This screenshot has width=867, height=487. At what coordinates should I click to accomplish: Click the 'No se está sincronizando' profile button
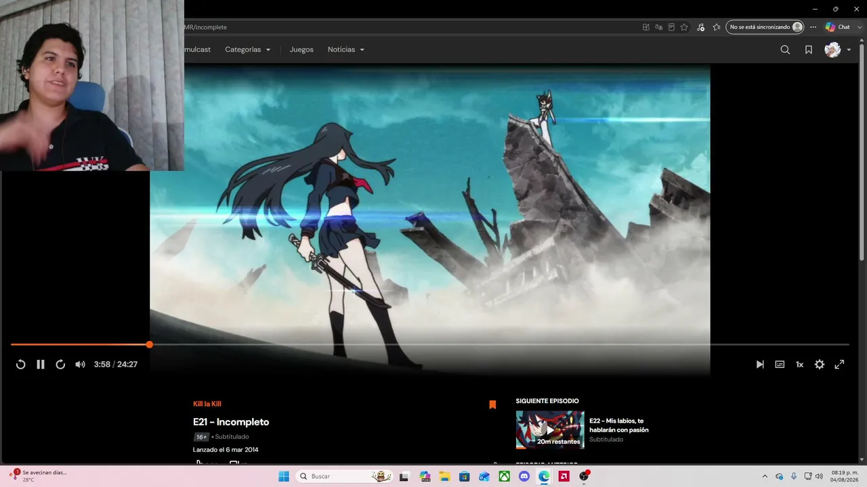click(765, 27)
